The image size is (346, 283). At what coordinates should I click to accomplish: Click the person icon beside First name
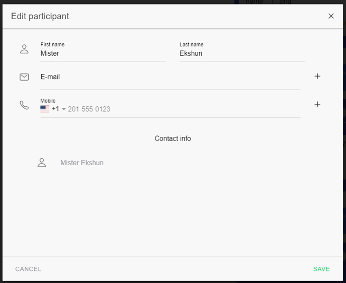(24, 49)
